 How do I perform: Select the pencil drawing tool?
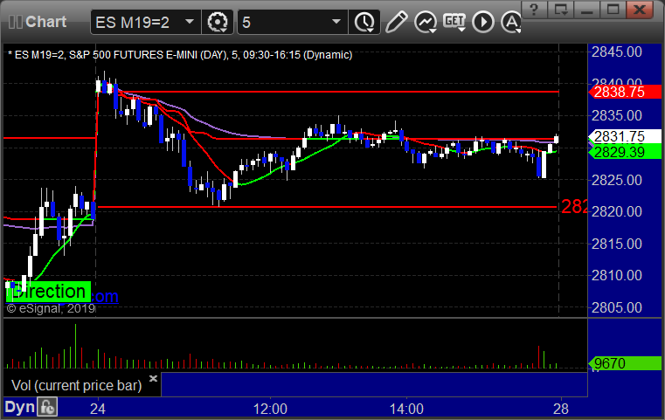point(396,22)
